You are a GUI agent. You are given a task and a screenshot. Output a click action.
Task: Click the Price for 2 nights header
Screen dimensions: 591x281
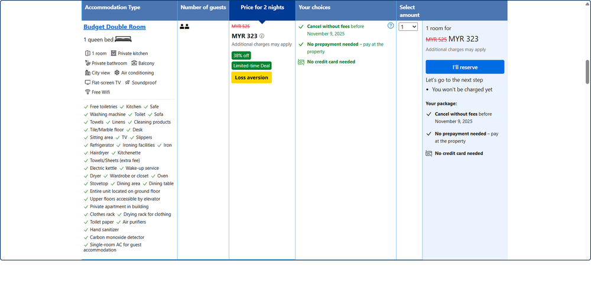(262, 11)
